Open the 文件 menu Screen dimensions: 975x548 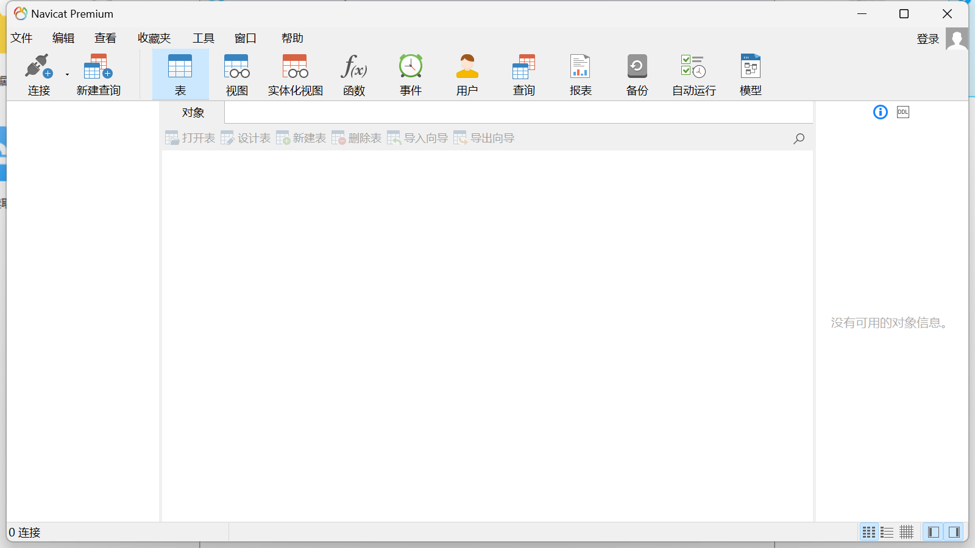(21, 38)
